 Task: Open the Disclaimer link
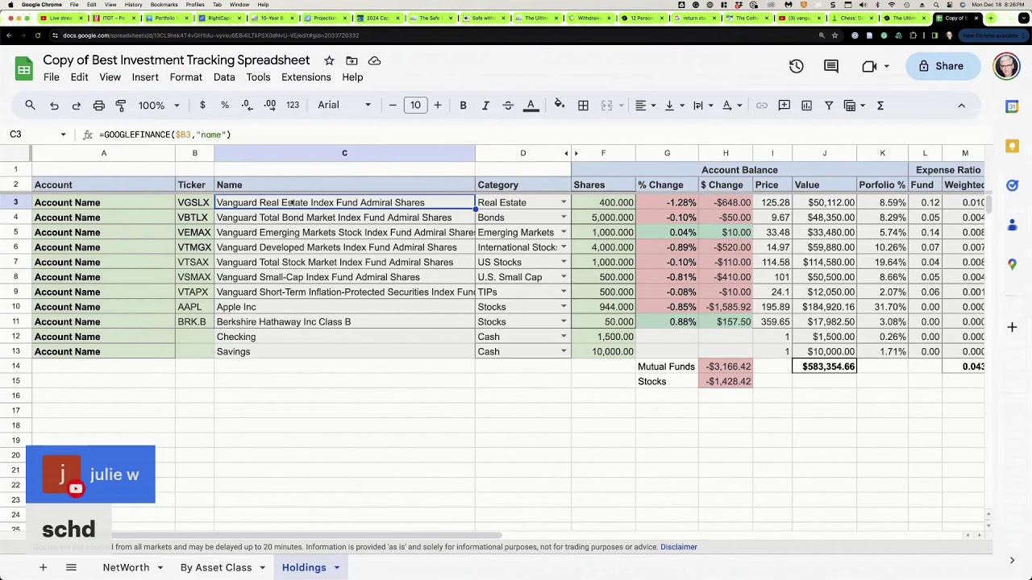(x=679, y=547)
